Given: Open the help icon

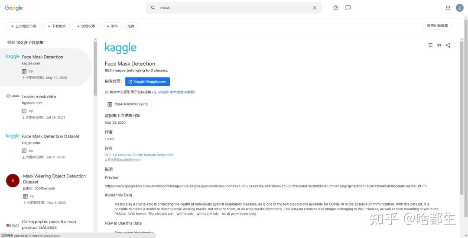Looking at the screenshot, I should pyautogui.click(x=336, y=8).
